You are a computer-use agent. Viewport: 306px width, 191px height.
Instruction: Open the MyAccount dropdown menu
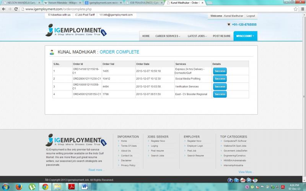(x=245, y=36)
